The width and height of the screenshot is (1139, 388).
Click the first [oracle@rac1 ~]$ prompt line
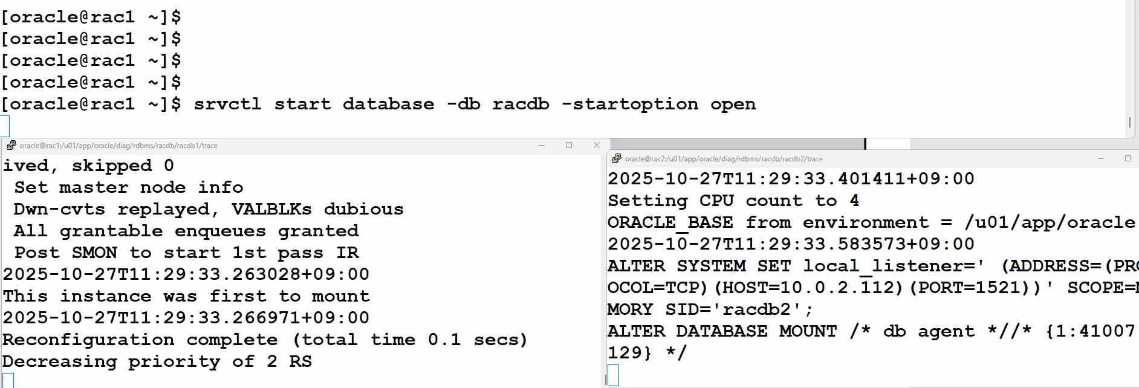(x=91, y=17)
